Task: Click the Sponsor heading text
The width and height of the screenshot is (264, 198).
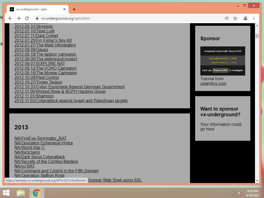Action: coord(210,39)
